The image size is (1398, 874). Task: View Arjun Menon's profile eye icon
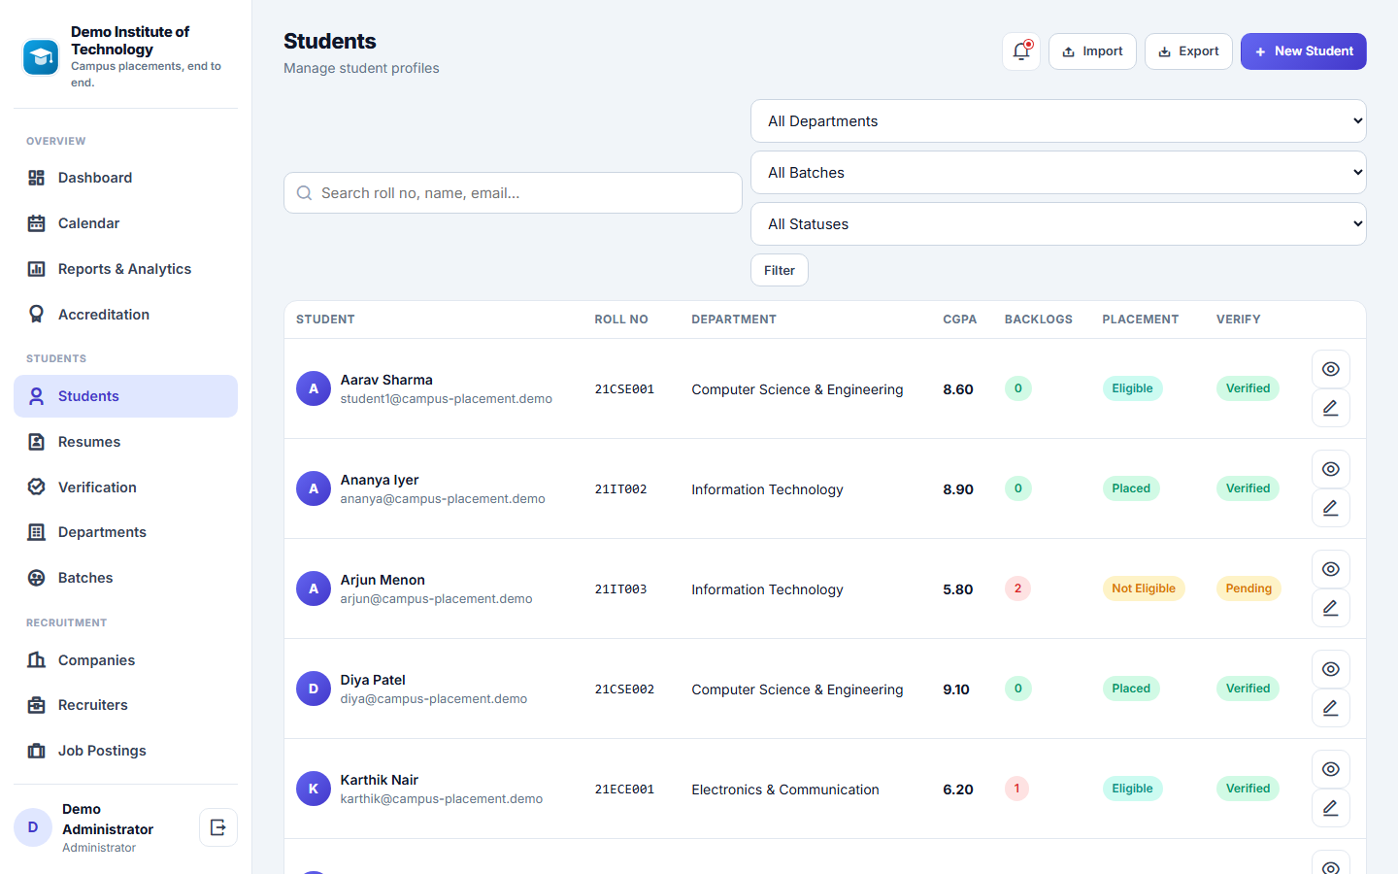pyautogui.click(x=1331, y=569)
